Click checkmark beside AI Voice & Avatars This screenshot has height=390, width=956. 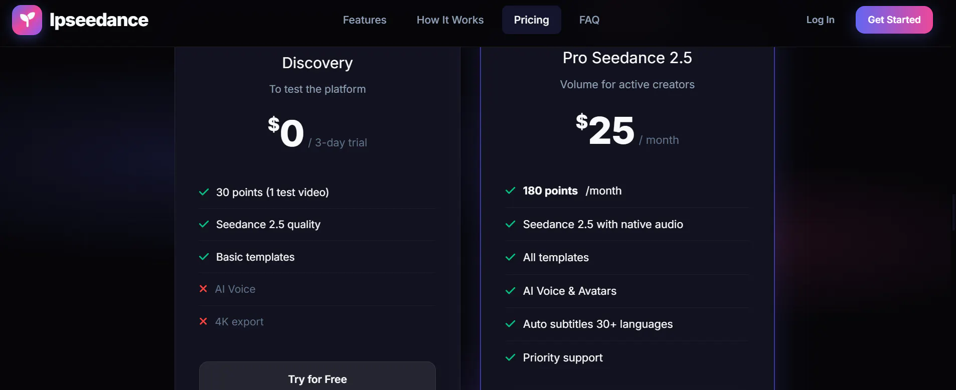click(510, 291)
